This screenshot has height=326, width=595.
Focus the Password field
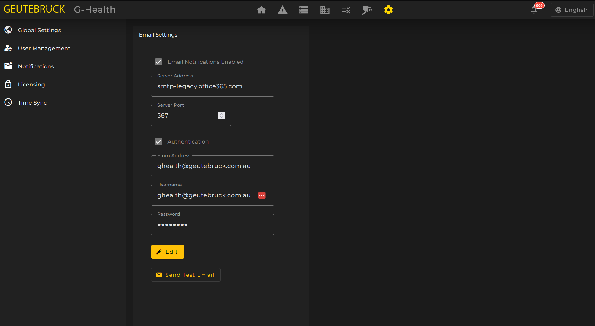pos(212,225)
